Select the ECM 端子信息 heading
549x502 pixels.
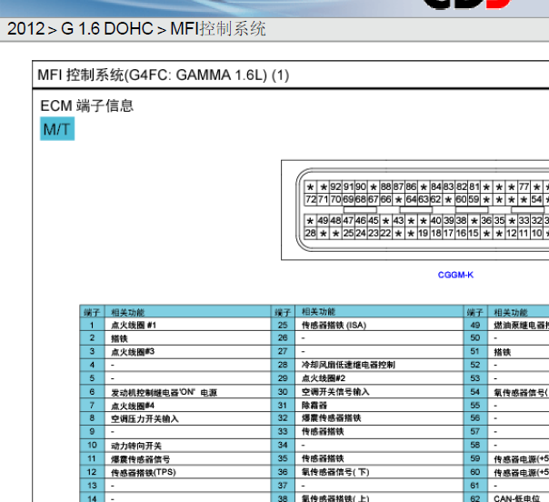87,105
